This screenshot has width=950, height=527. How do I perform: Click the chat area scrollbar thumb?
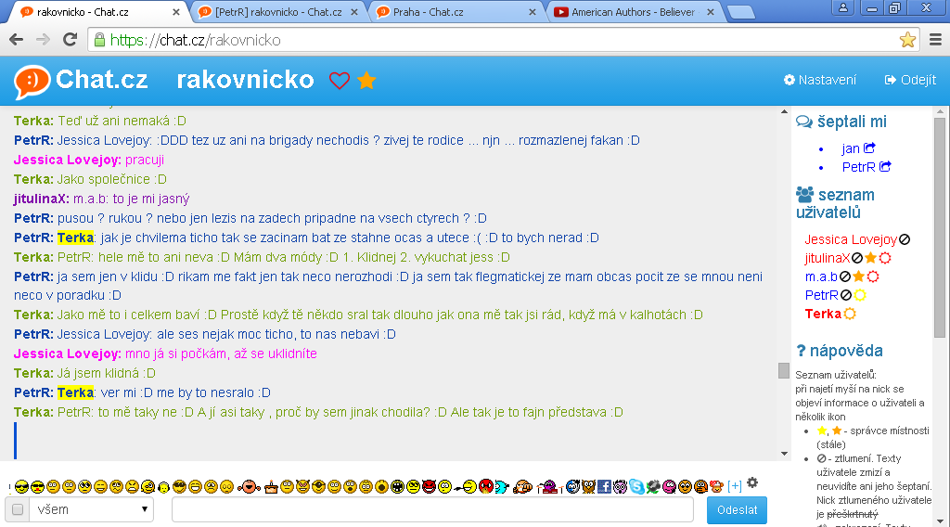tap(784, 370)
